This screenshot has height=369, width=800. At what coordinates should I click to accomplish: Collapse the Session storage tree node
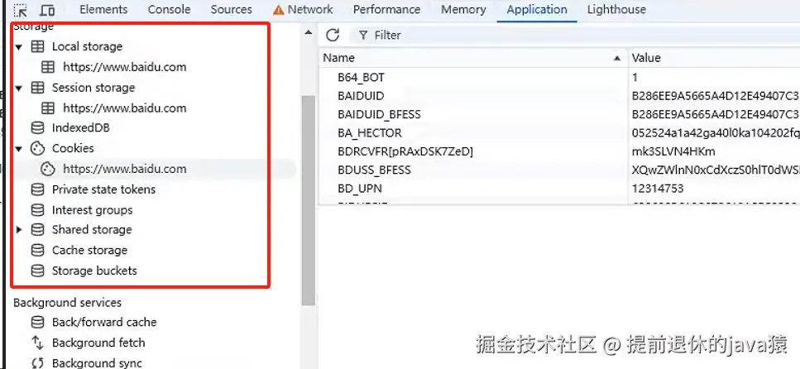click(x=19, y=88)
